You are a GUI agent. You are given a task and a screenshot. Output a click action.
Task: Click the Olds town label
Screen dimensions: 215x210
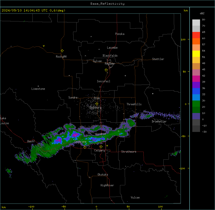97,98
